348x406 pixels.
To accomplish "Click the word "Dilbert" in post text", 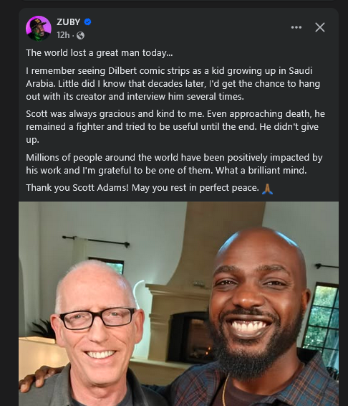I will [120, 71].
